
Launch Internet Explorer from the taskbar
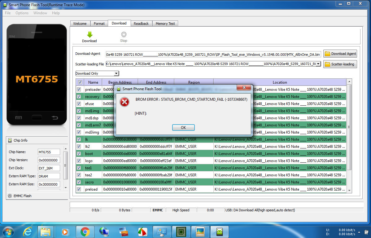pos(28,231)
